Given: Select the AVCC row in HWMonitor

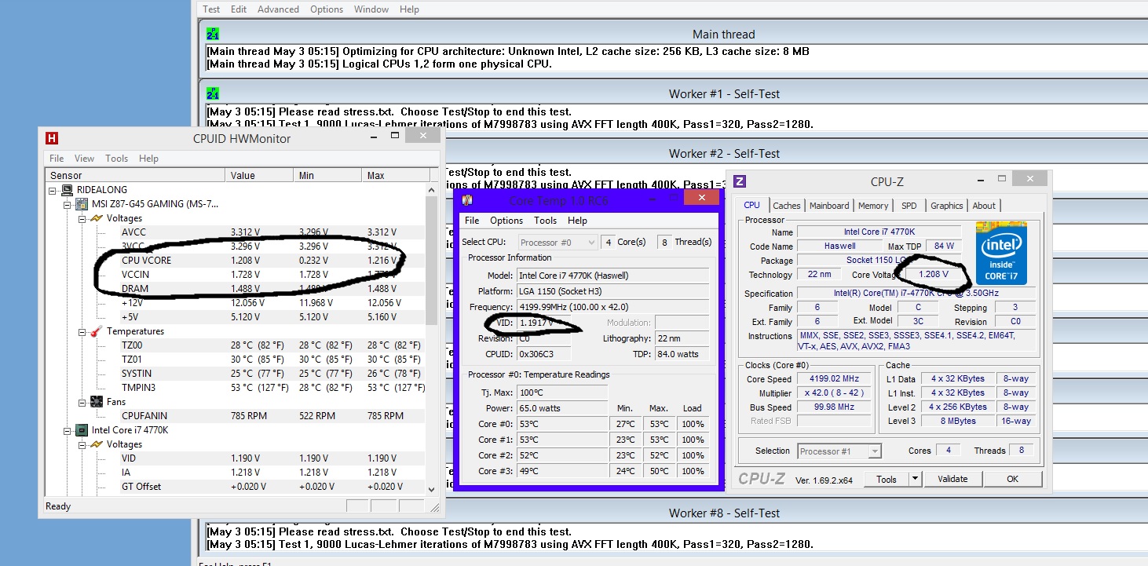Looking at the screenshot, I should click(236, 232).
